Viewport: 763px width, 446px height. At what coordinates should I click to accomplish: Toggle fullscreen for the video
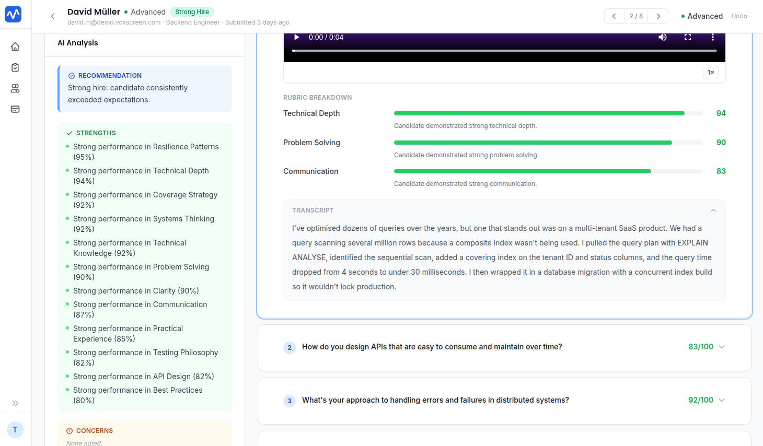pyautogui.click(x=688, y=37)
